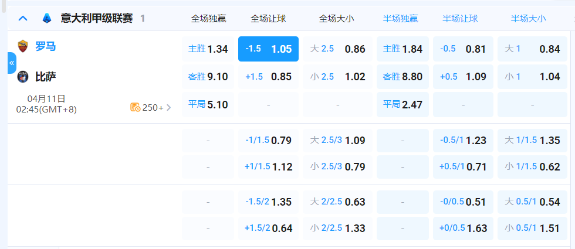Choose half-time 小 1 at 1.04
This screenshot has width=575, height=249.
point(533,77)
